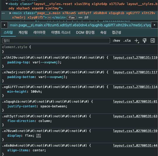Image resolution: width=158 pixels, height=156 pixels.
Task: Open layout.css line 119 source link
Action: 135,57
